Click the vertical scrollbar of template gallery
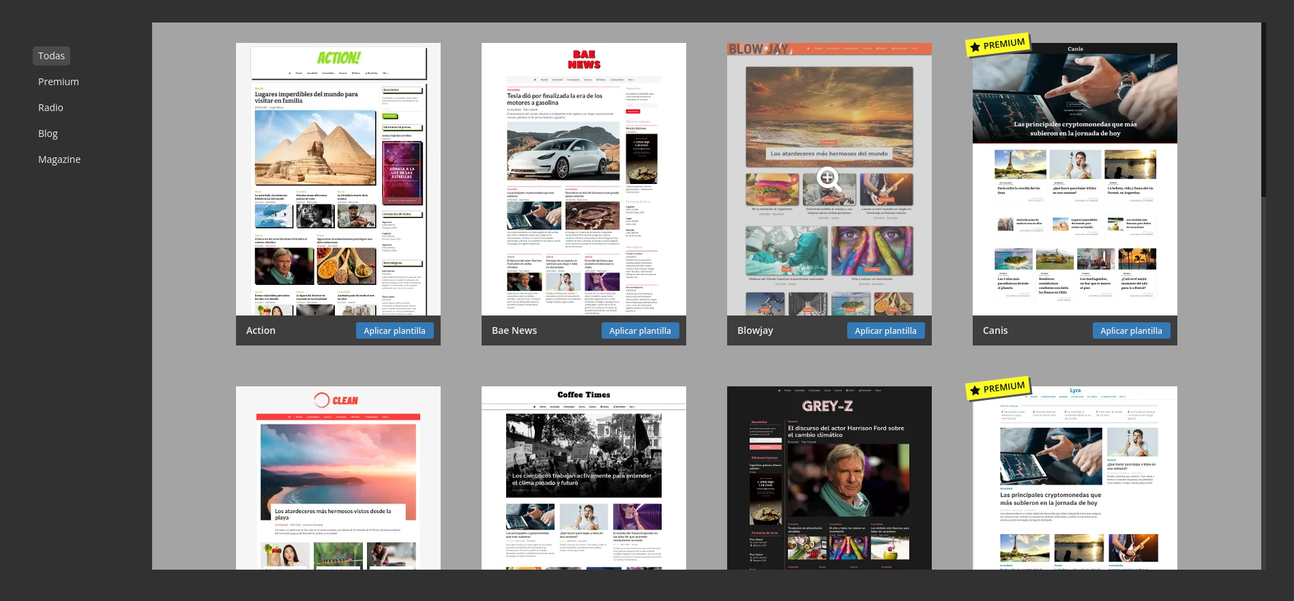This screenshot has width=1294, height=601. (1263, 109)
